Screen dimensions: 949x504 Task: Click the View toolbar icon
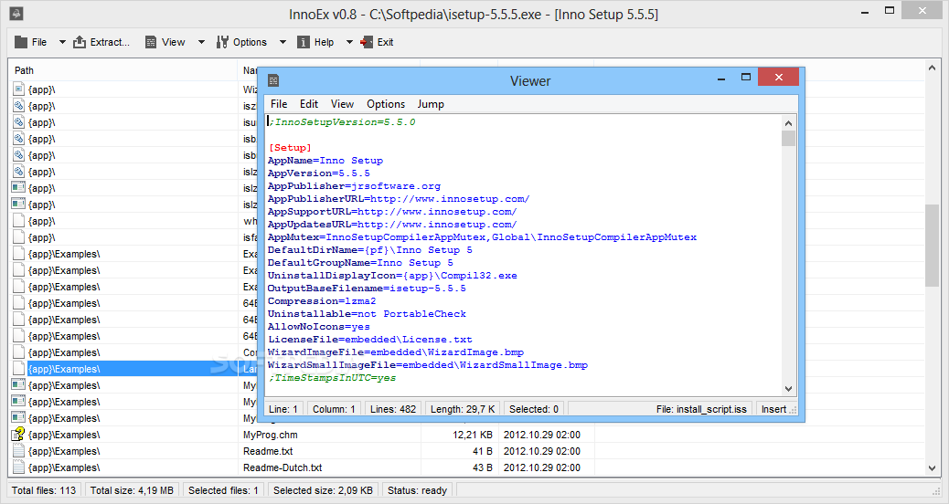point(151,42)
